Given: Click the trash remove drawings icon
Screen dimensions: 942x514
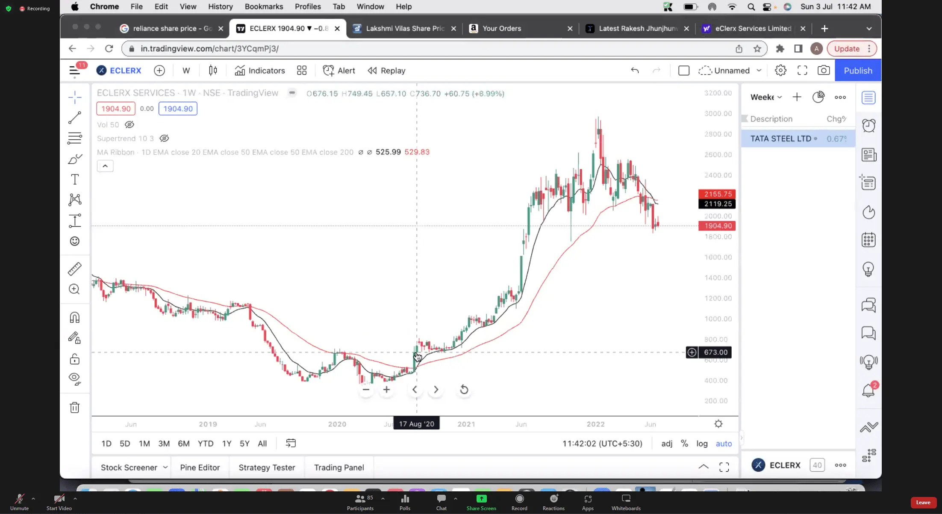Looking at the screenshot, I should (x=75, y=408).
